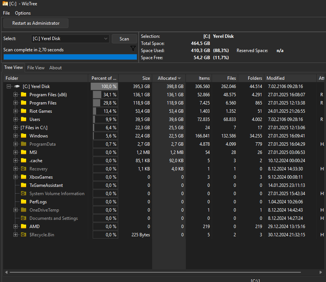This screenshot has height=282, width=326.
Task: Expand the XboxGames tree node
Action: click(15, 177)
